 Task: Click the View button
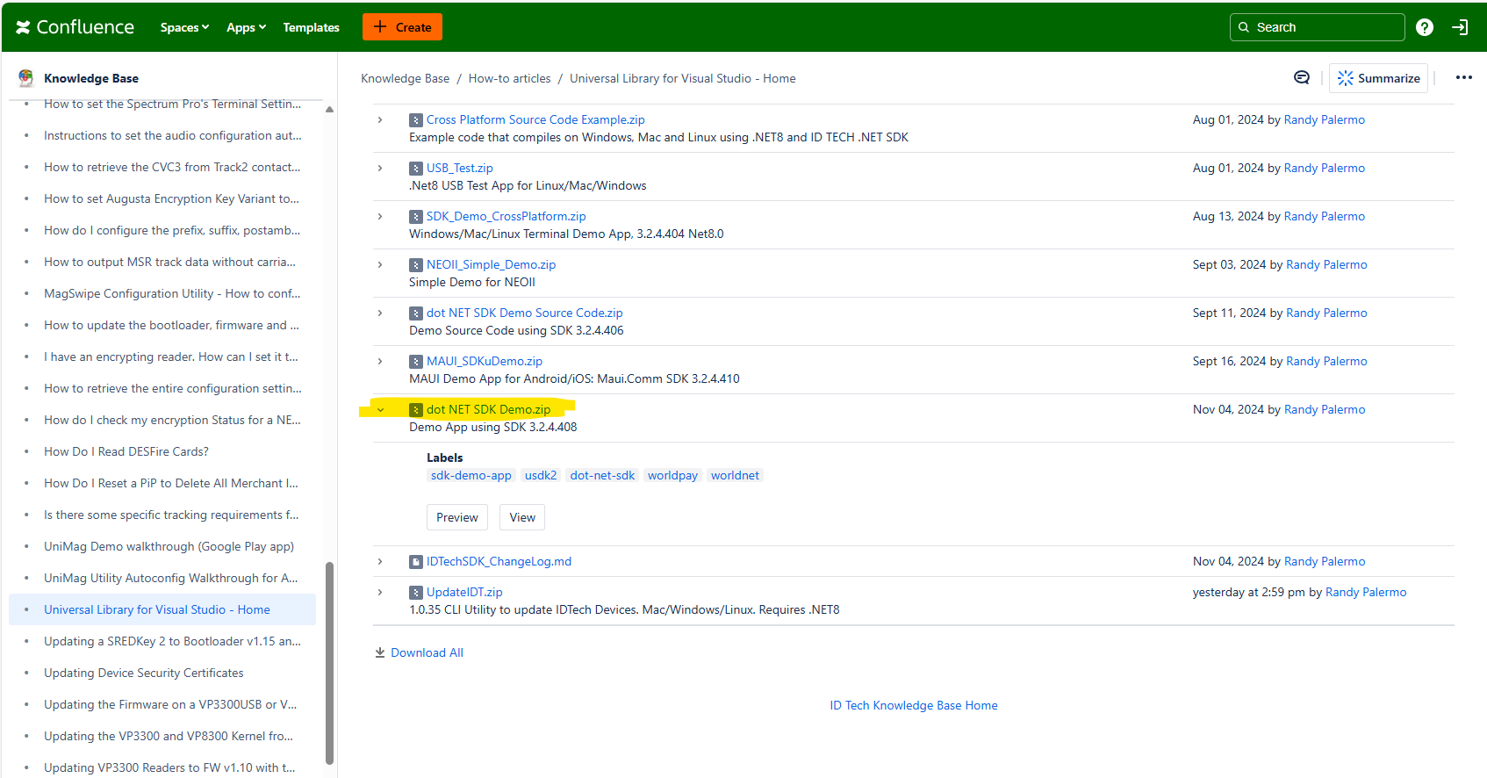tap(522, 517)
